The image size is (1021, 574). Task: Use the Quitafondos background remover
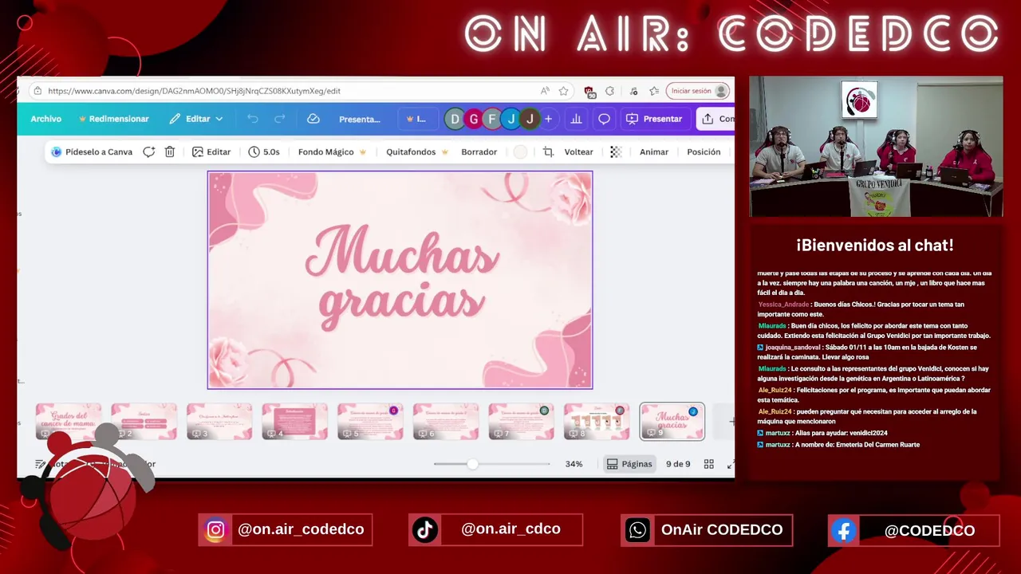pyautogui.click(x=416, y=151)
